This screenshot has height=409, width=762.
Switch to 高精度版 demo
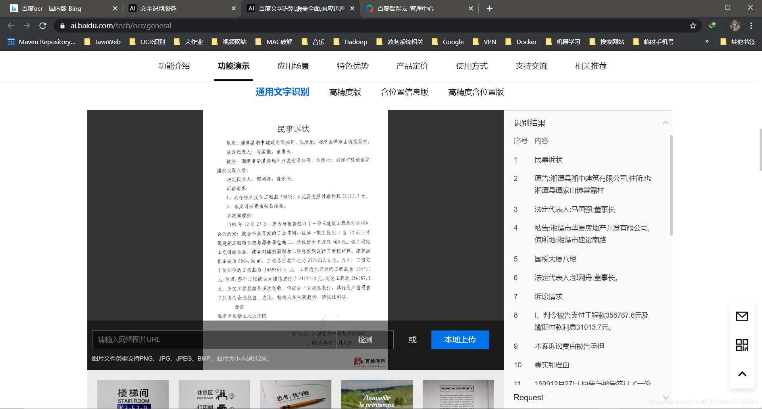point(345,92)
